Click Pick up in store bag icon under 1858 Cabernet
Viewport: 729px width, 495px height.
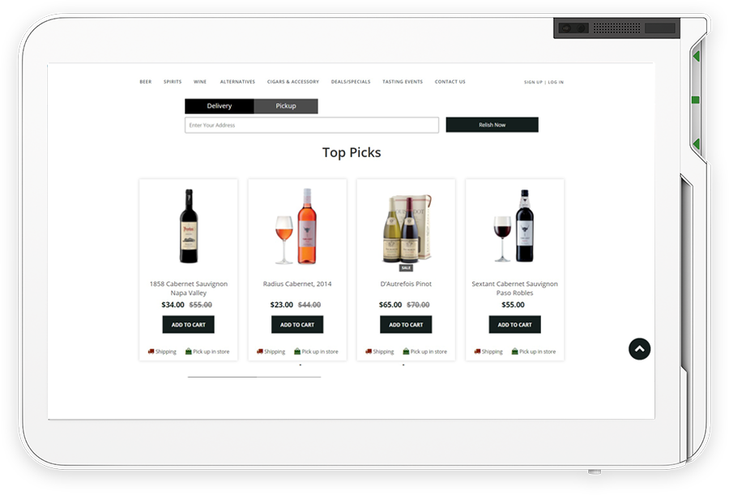tap(188, 352)
